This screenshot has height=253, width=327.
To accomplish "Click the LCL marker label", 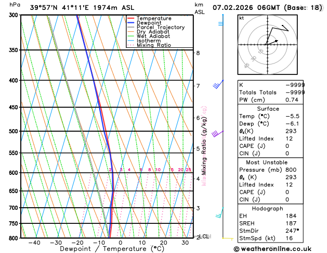I will (x=204, y=236).
